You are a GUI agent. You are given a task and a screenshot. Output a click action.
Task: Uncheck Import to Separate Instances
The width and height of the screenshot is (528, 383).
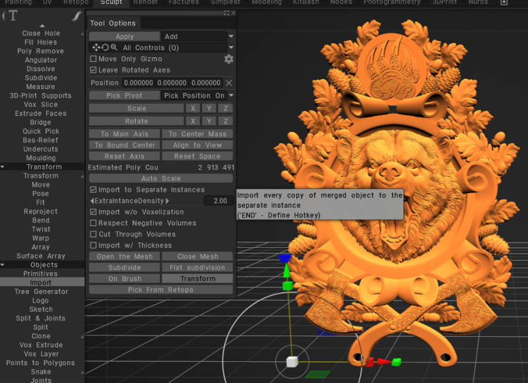[93, 190]
